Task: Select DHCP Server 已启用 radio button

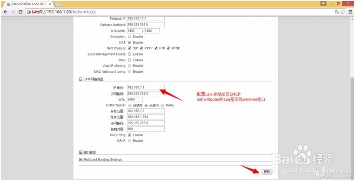Action: click(146, 105)
